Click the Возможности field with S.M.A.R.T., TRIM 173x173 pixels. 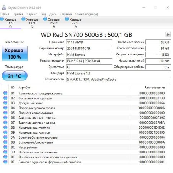point(118,80)
